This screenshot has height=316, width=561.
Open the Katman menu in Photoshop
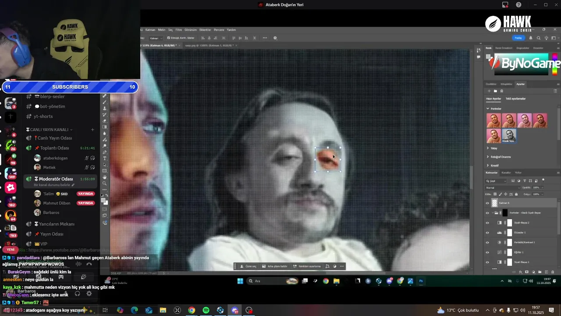pos(150,30)
